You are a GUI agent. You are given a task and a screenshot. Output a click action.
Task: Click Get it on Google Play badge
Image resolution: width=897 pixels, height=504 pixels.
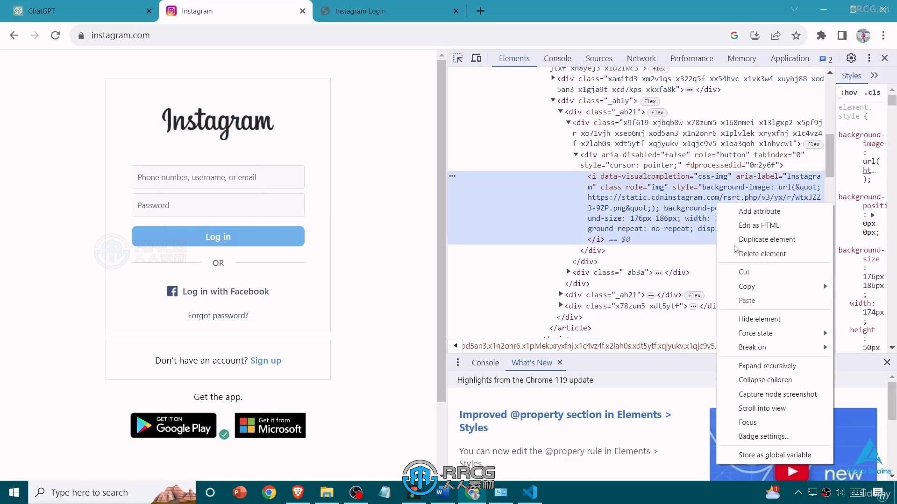(x=173, y=425)
